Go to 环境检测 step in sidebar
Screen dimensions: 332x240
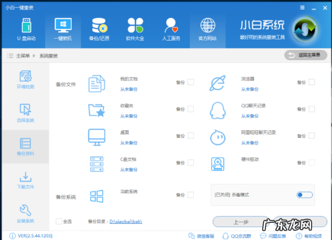click(x=25, y=79)
